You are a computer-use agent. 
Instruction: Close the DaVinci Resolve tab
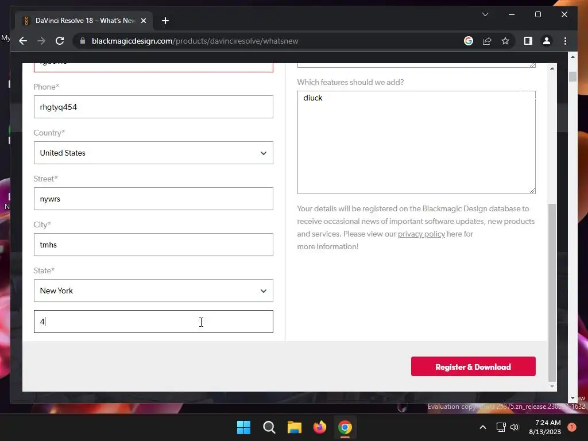point(143,21)
